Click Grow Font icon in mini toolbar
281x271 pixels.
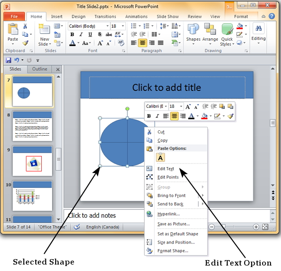click(188, 106)
